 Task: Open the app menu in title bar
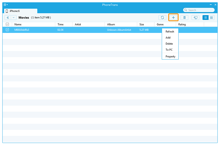[6, 5]
